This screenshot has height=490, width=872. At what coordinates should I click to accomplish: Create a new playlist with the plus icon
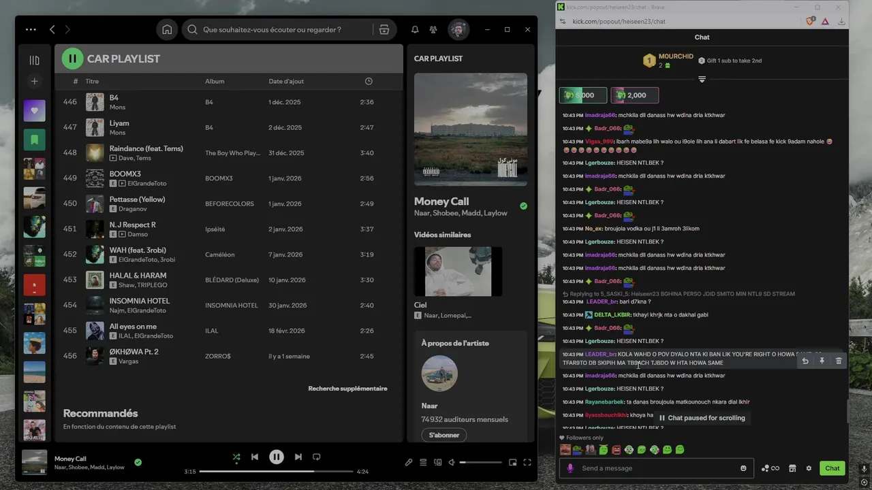[x=34, y=81]
